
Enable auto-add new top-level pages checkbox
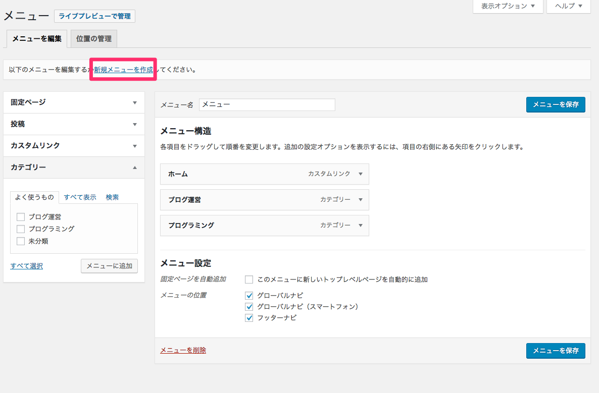249,279
